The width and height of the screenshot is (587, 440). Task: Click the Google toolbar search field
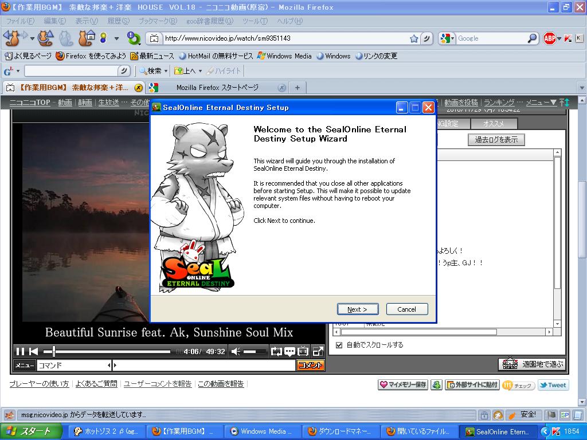point(71,70)
